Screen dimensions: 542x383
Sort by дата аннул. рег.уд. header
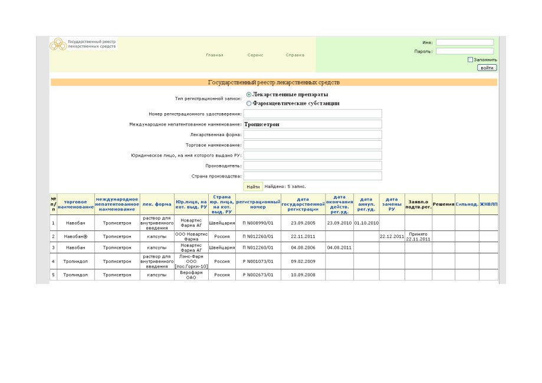point(366,204)
